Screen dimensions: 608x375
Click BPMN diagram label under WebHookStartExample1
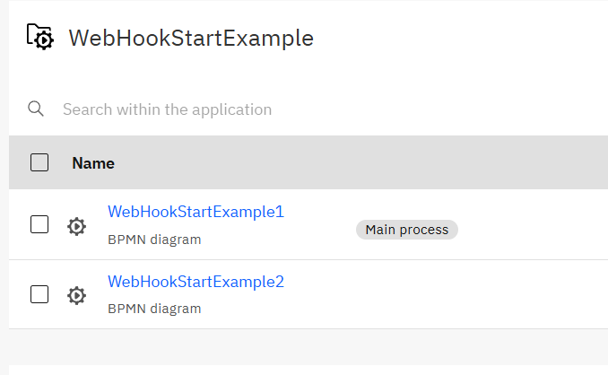tap(154, 240)
